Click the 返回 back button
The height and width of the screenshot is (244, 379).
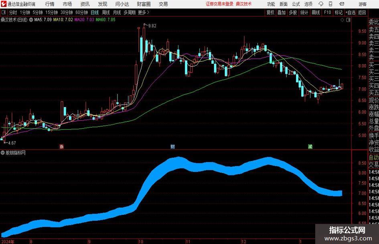coord(362,12)
